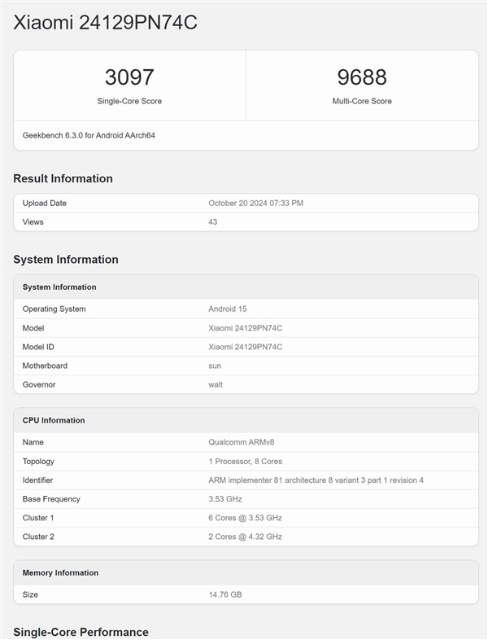Click the System Information section heading
The image size is (488, 640).
click(66, 260)
